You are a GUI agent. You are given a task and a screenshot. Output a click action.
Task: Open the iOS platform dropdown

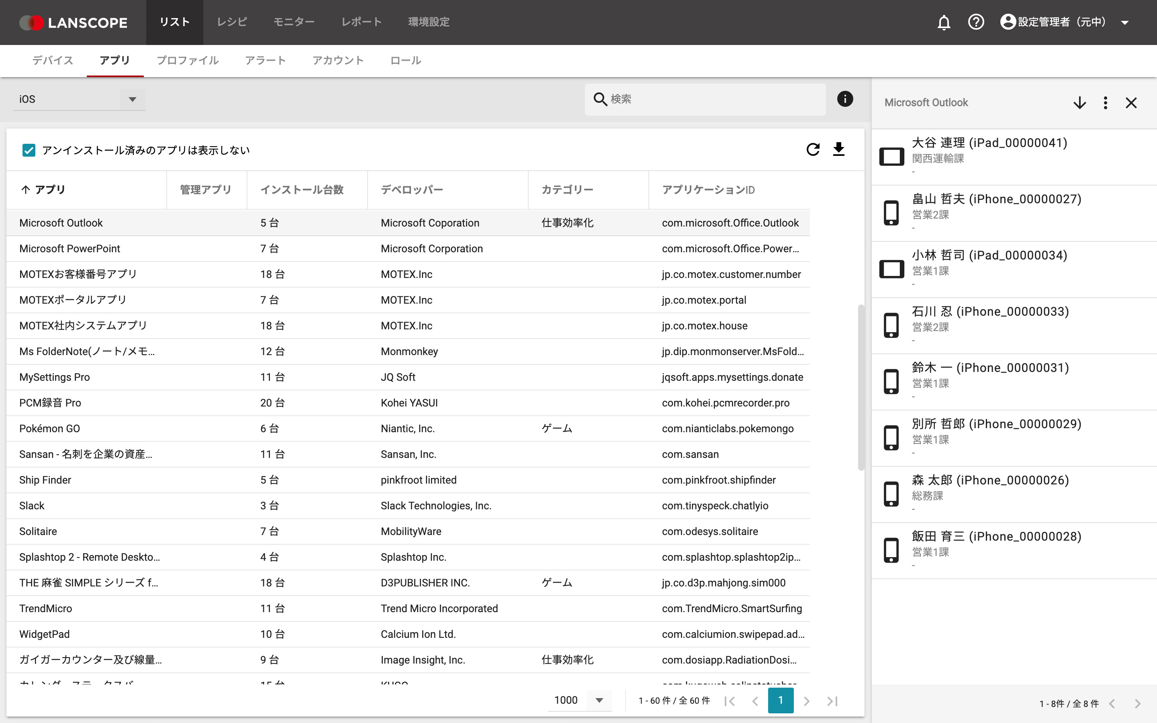[79, 99]
